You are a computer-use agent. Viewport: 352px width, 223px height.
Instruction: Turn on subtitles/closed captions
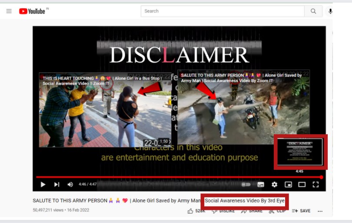pos(261,185)
